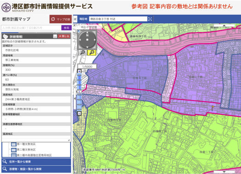241x174 pixels.
Task: Select 第二種文教地区 layer entry
Action: (x=26, y=150)
